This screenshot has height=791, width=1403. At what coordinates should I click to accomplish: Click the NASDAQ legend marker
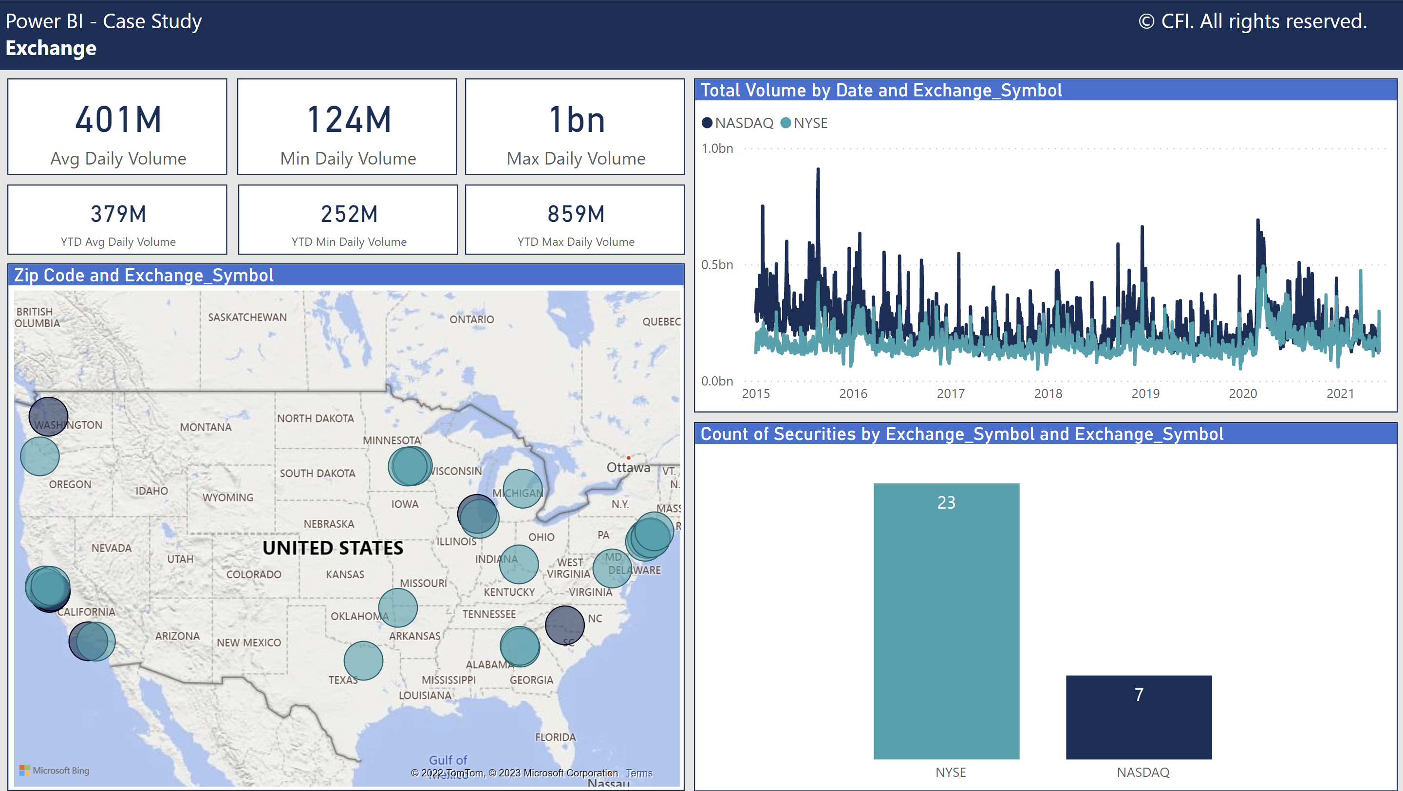click(707, 123)
